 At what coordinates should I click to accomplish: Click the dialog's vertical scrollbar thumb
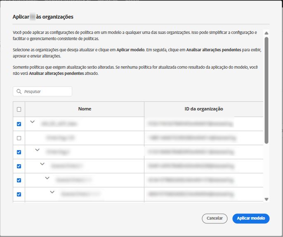(x=266, y=91)
